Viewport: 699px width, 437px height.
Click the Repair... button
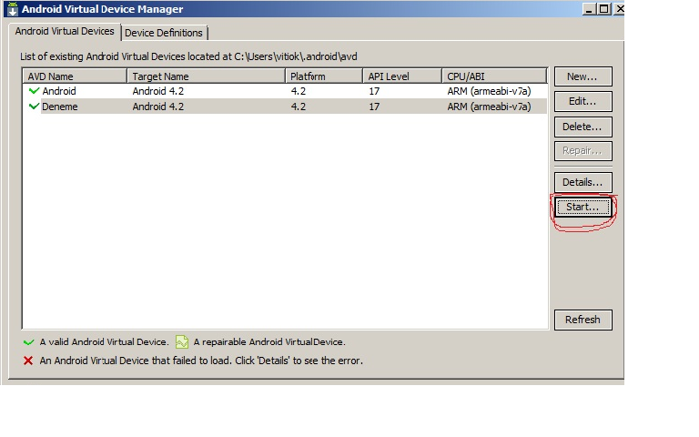click(583, 151)
